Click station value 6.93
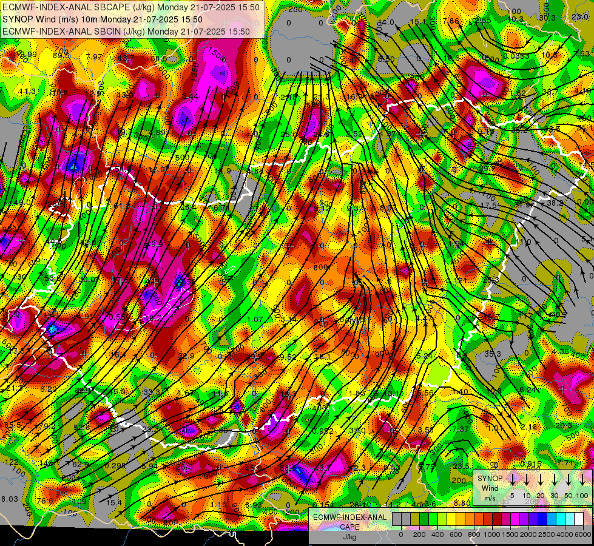594x546 pixels. [254, 505]
